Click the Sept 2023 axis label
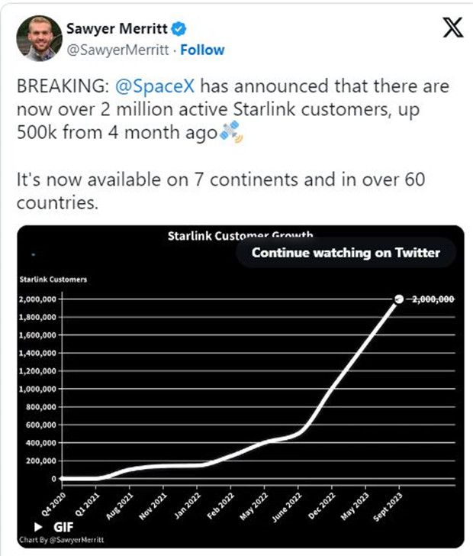 pos(388,507)
